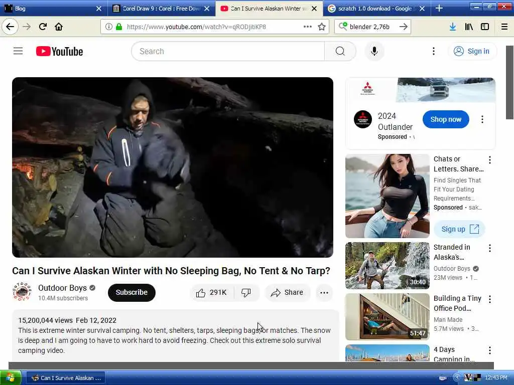Open options menu for 2024 Outlander ad

pyautogui.click(x=482, y=119)
